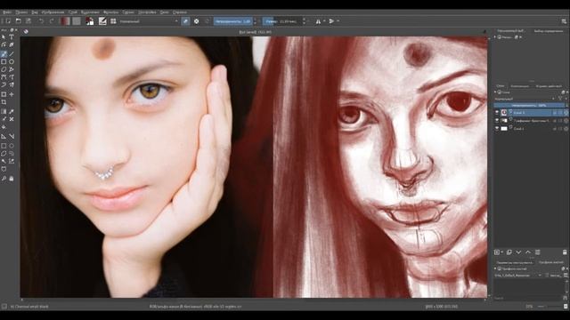Select the Text tool in the toolbox

[x=12, y=37]
